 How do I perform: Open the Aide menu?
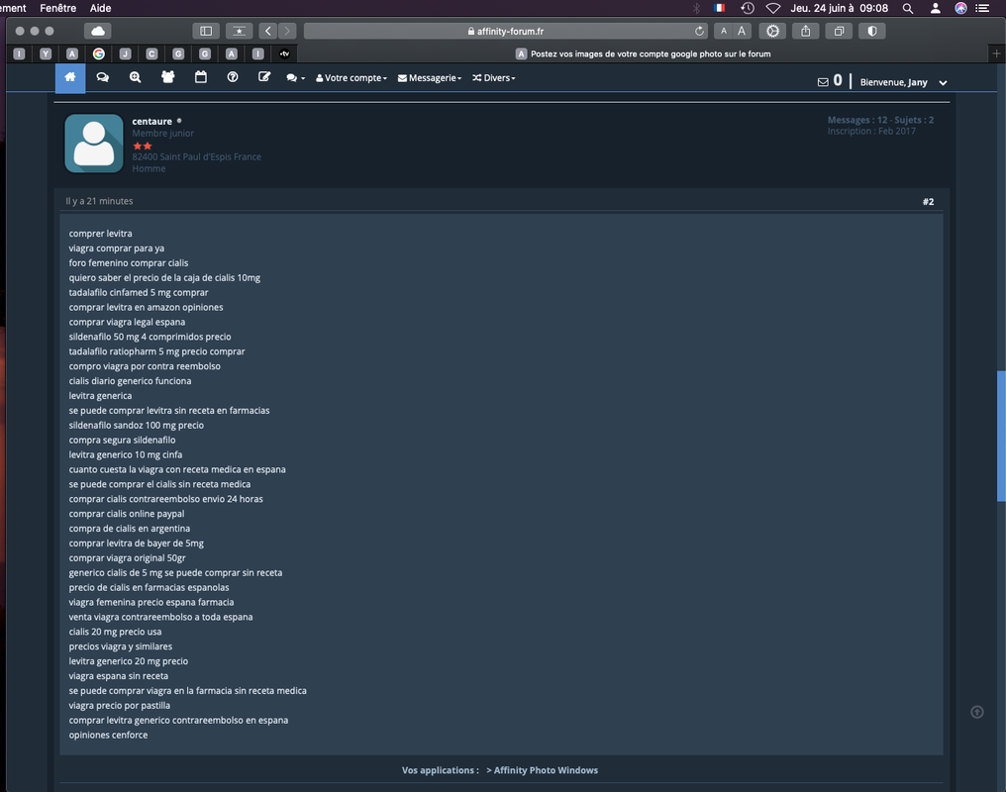100,8
